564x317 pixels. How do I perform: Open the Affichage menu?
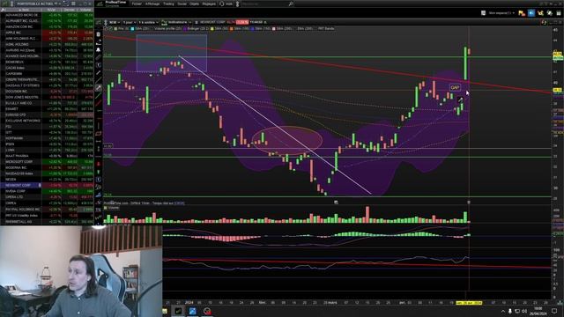pos(152,4)
